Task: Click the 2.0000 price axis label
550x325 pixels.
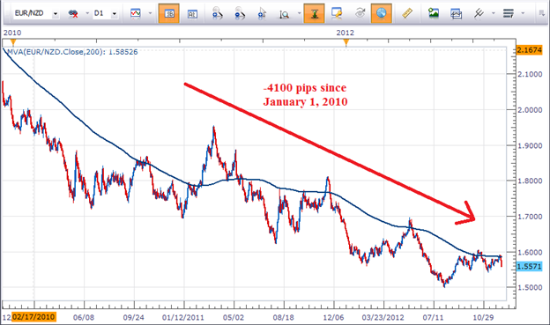Action: tap(530, 110)
